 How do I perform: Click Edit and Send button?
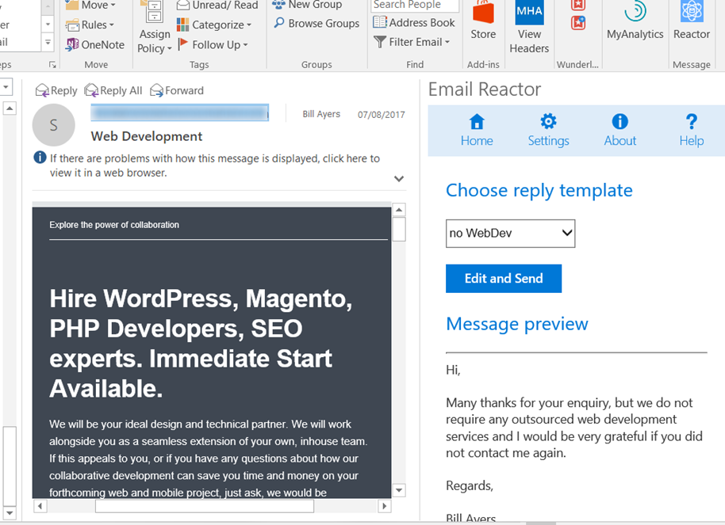(504, 279)
